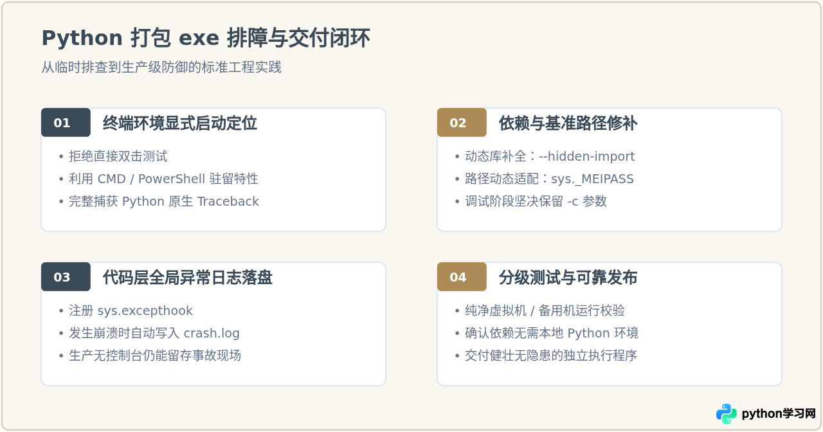This screenshot has width=823, height=432.
Task: Click the 02 number badge
Action: click(462, 123)
